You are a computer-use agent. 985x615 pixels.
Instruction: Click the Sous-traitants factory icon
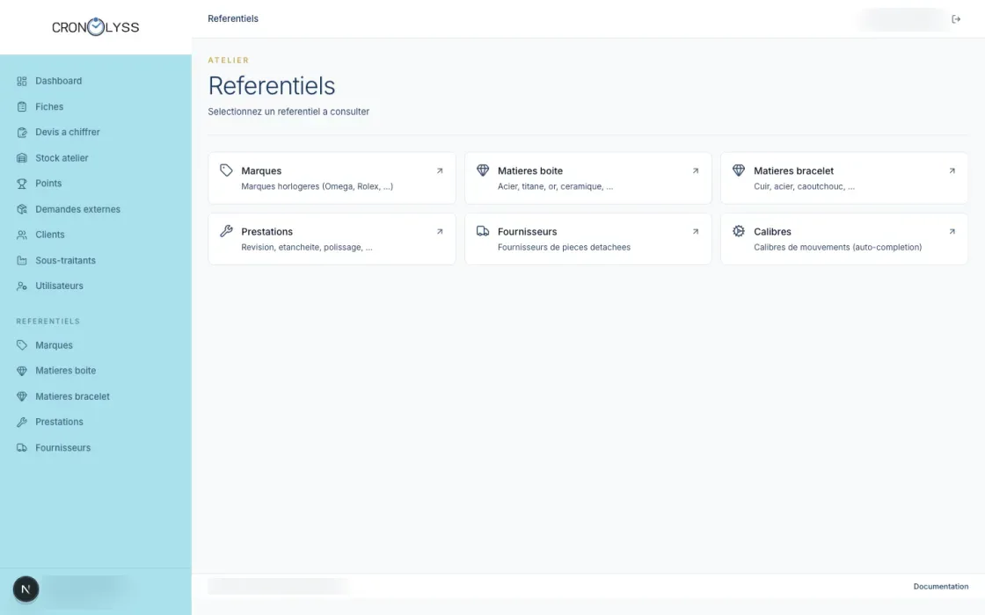point(22,260)
